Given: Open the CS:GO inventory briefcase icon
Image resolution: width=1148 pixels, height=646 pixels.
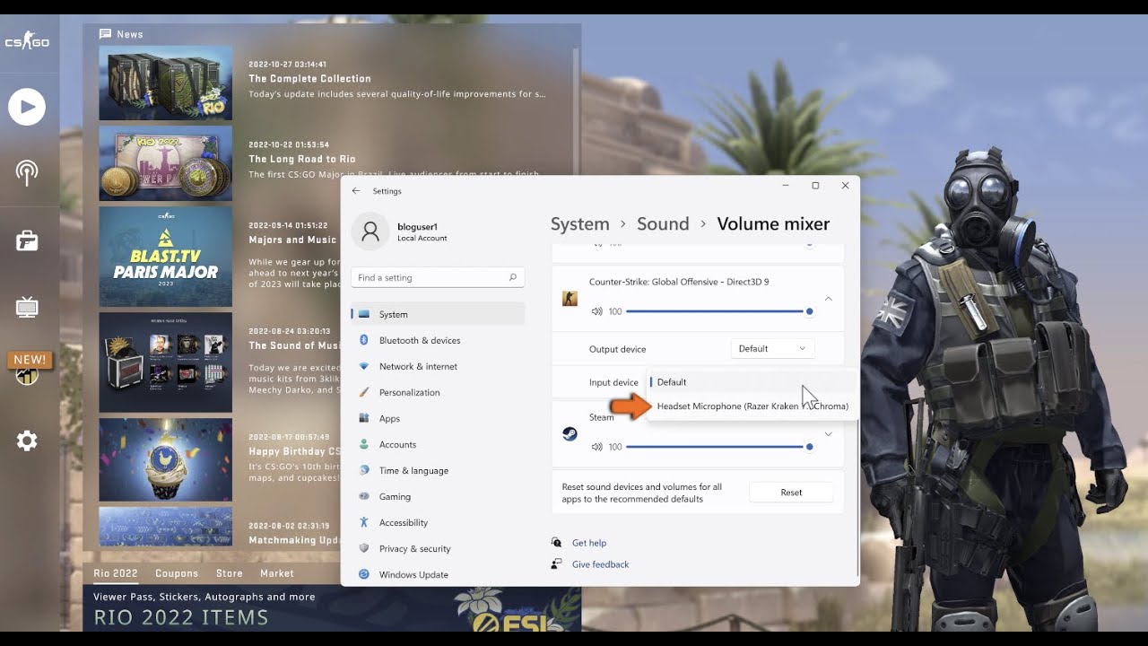Looking at the screenshot, I should pos(27,241).
